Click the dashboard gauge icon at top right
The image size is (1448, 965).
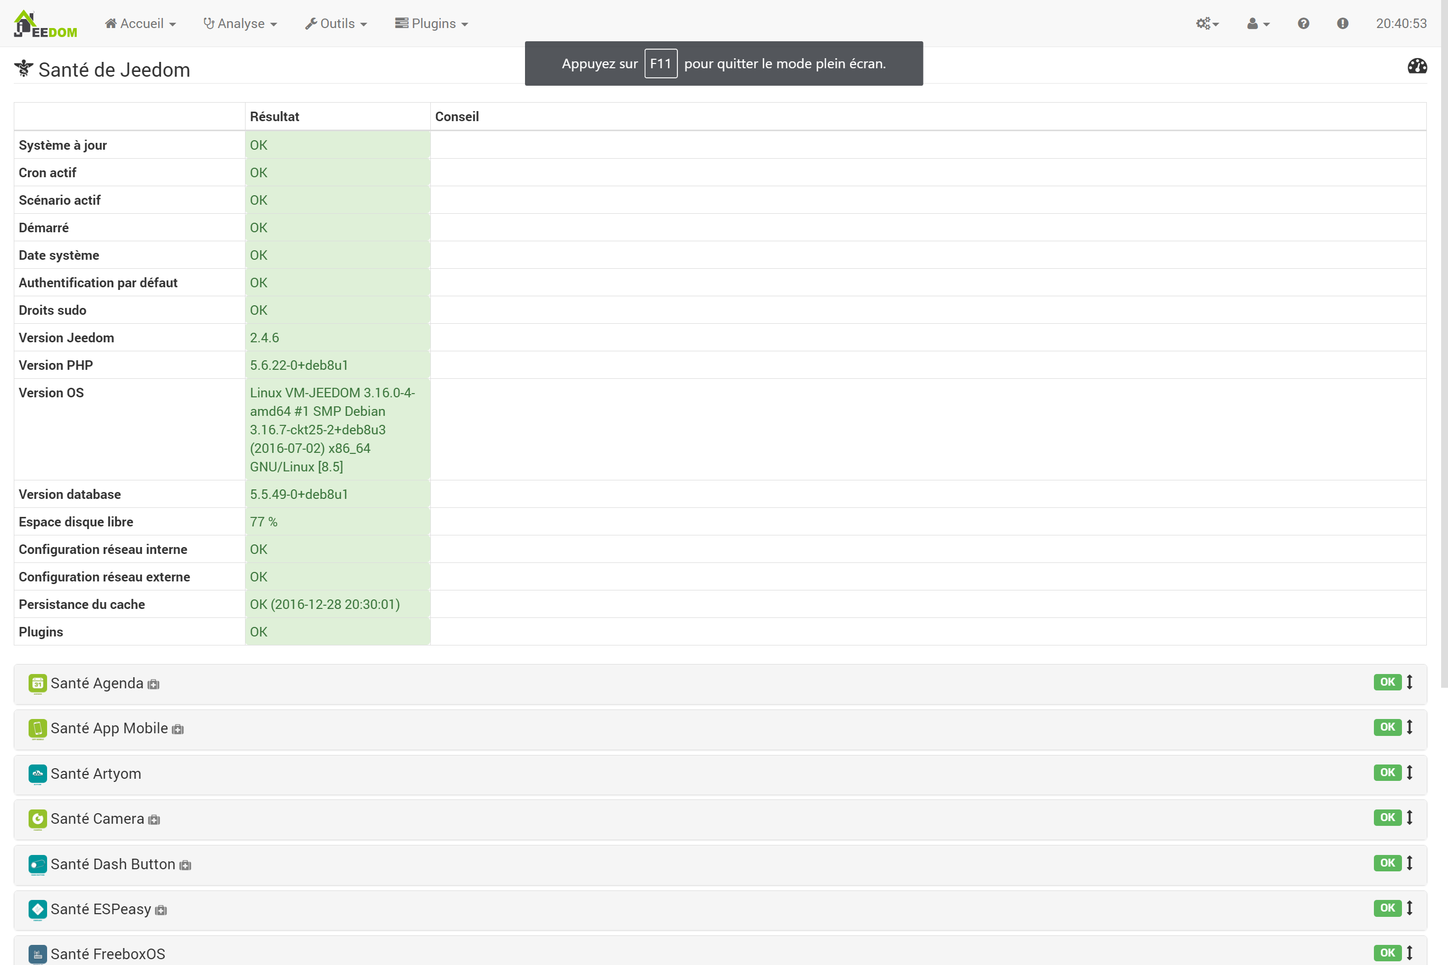[1417, 66]
